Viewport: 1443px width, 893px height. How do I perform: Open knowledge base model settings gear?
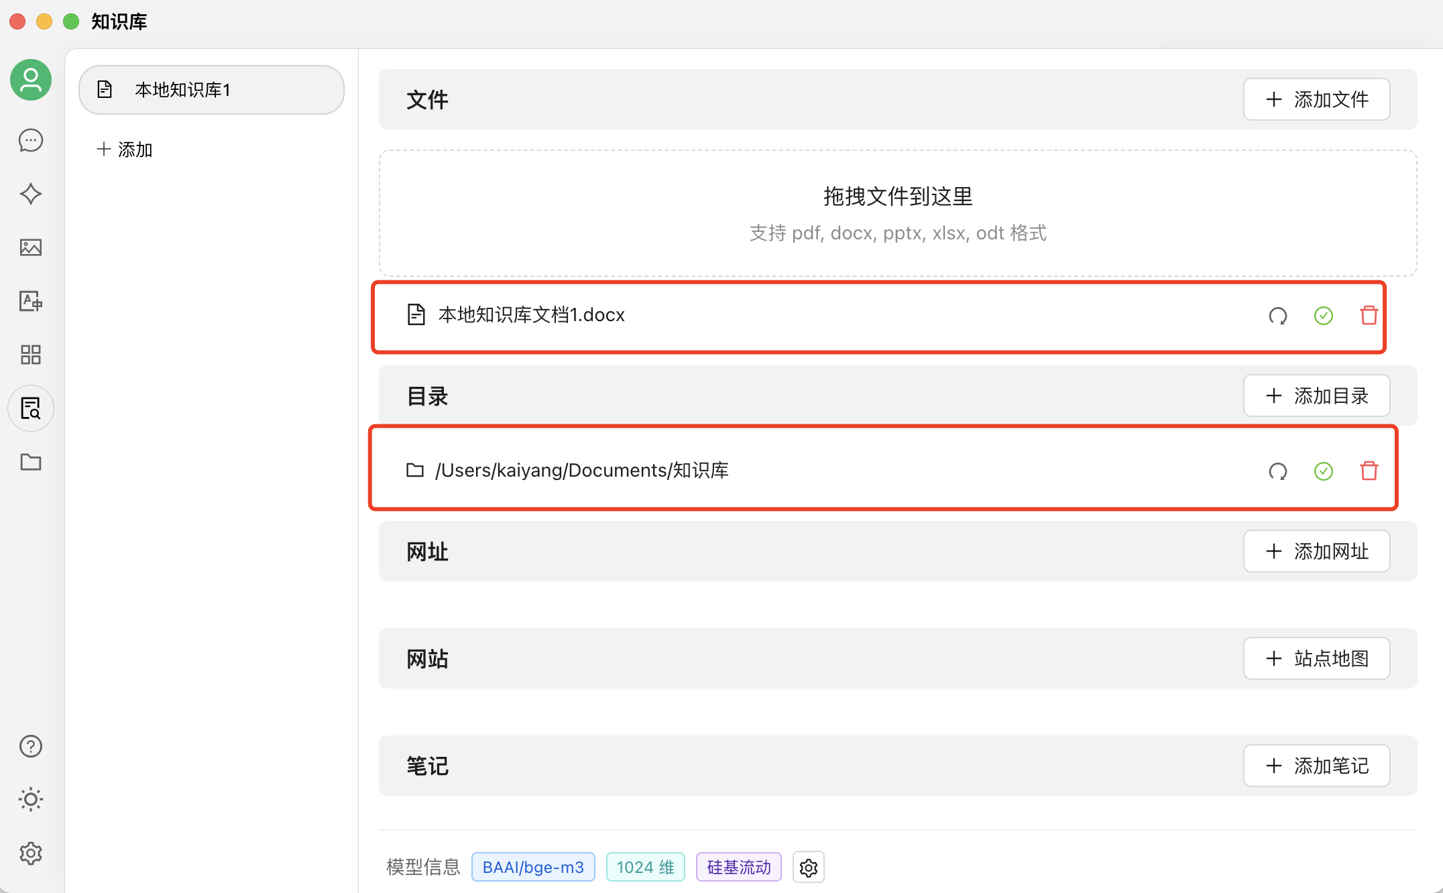(x=808, y=868)
